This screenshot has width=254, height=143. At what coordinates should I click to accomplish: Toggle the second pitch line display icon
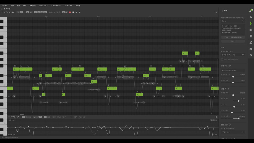coord(39,12)
